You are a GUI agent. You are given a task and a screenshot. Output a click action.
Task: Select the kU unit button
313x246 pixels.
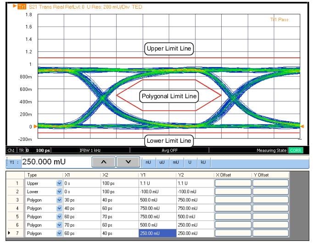point(203,162)
